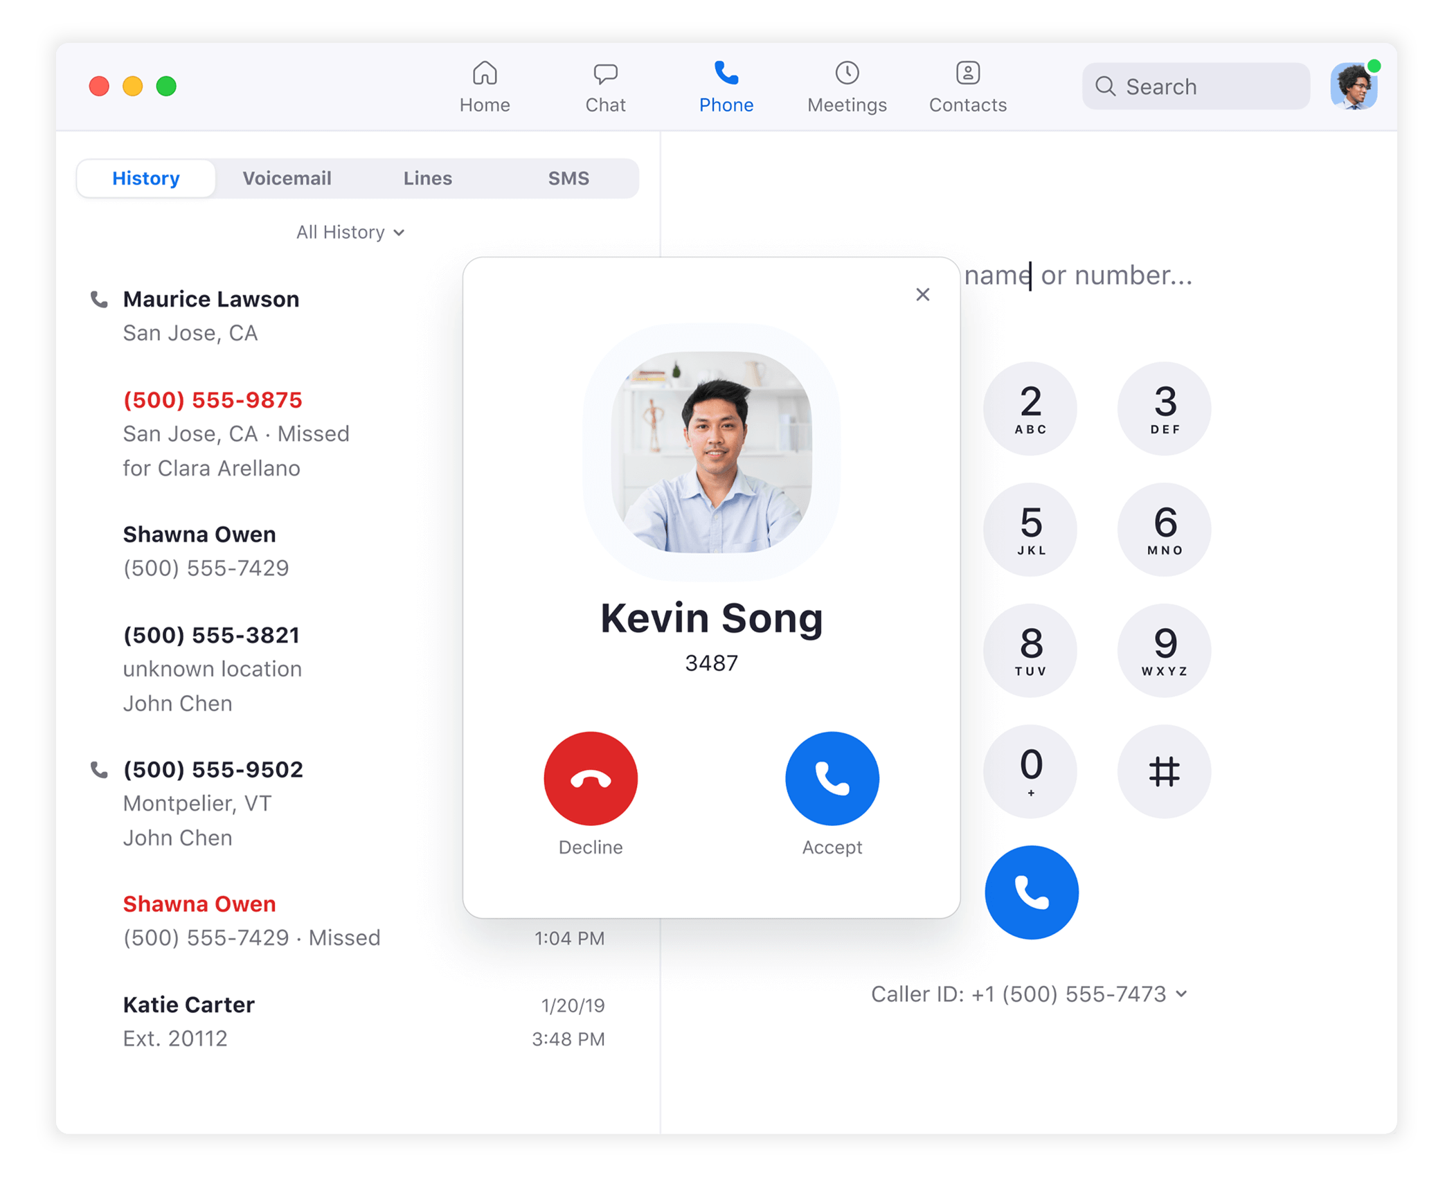
Task: Click missed call from Shawn Owen
Action: click(x=201, y=901)
